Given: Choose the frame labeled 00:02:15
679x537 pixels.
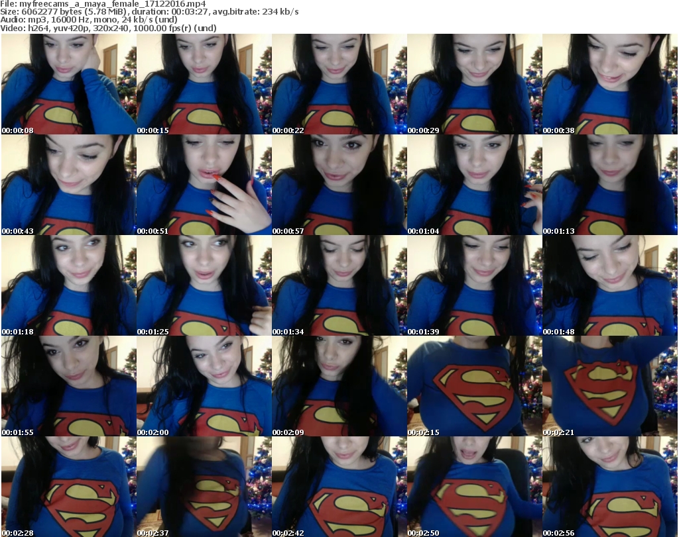Looking at the screenshot, I should click(x=475, y=386).
